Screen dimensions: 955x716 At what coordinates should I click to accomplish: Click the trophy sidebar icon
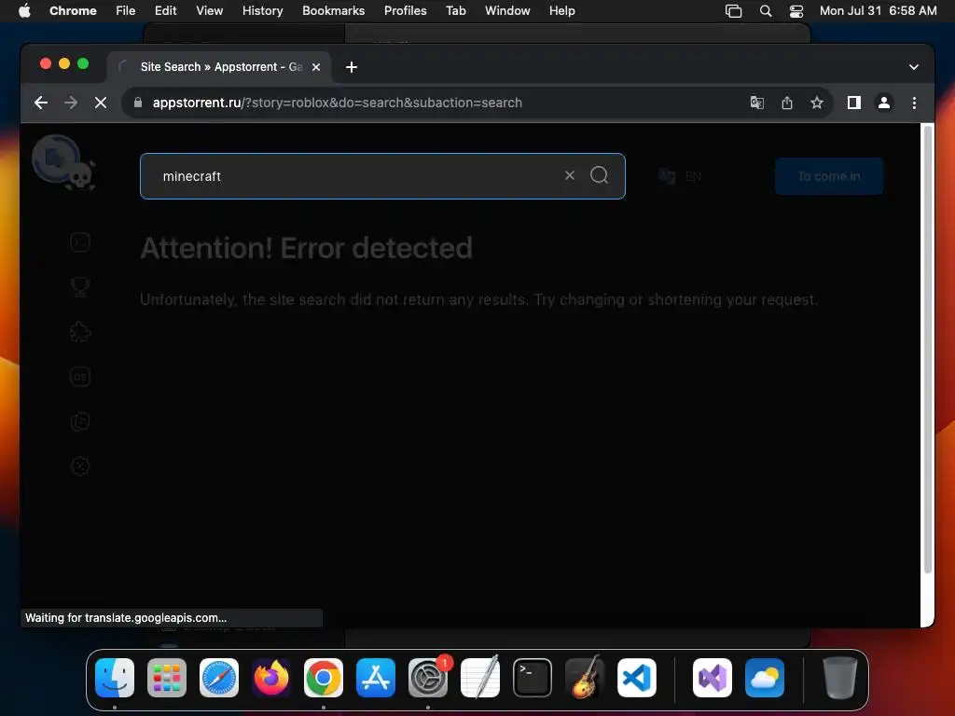click(80, 287)
